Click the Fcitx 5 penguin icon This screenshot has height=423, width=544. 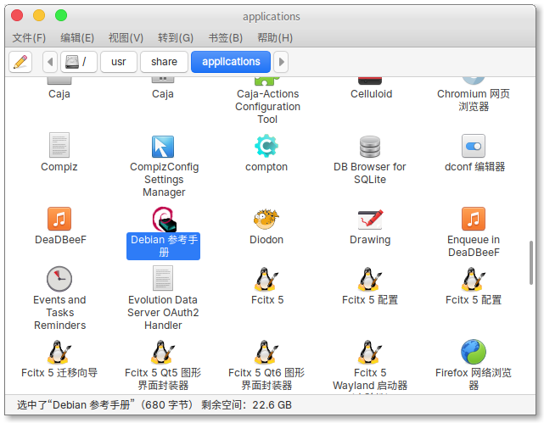point(266,279)
